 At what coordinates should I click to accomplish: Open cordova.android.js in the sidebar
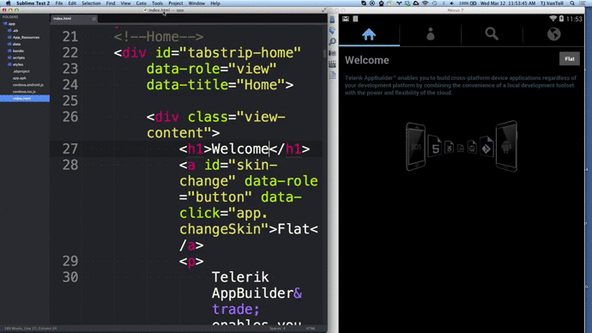pyautogui.click(x=28, y=85)
